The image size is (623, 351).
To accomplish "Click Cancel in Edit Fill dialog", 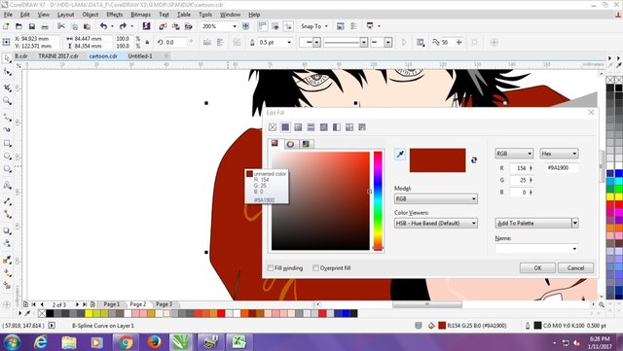I will pyautogui.click(x=575, y=268).
